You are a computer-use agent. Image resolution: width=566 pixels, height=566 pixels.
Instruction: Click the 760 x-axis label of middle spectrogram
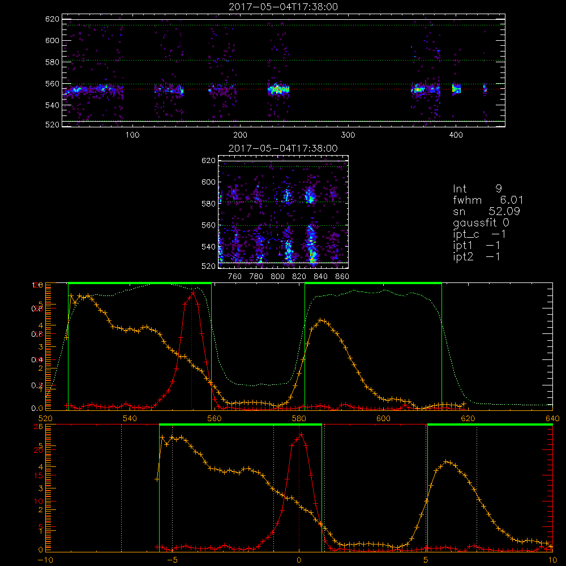pos(235,277)
